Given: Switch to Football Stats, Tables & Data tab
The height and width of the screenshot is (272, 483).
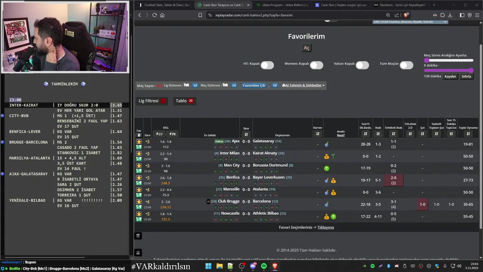Looking at the screenshot, I should click(x=165, y=5).
